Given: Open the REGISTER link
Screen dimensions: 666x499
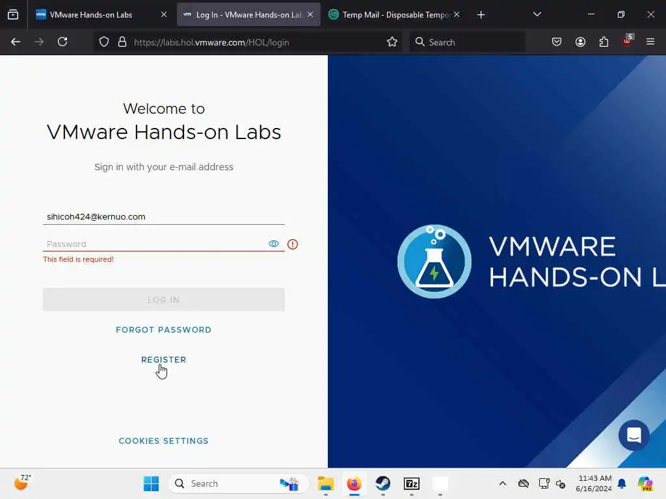Looking at the screenshot, I should click(163, 359).
